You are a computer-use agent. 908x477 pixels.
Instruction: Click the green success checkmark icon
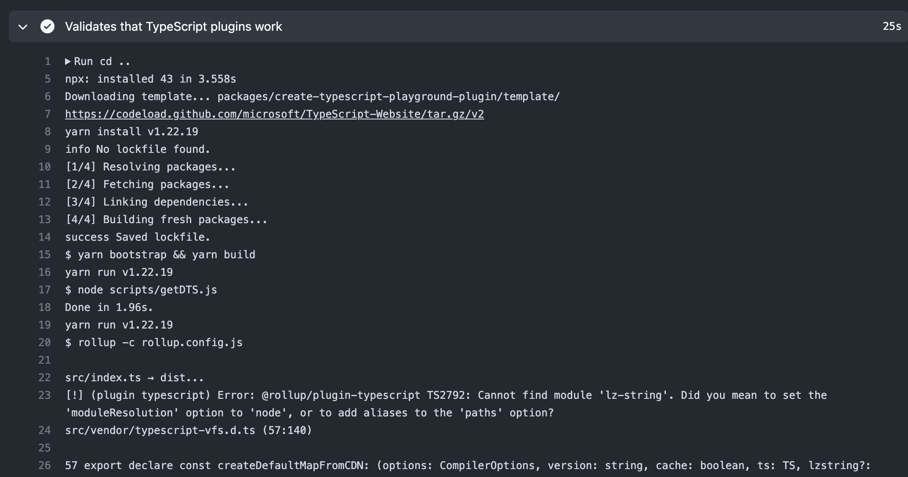point(47,26)
